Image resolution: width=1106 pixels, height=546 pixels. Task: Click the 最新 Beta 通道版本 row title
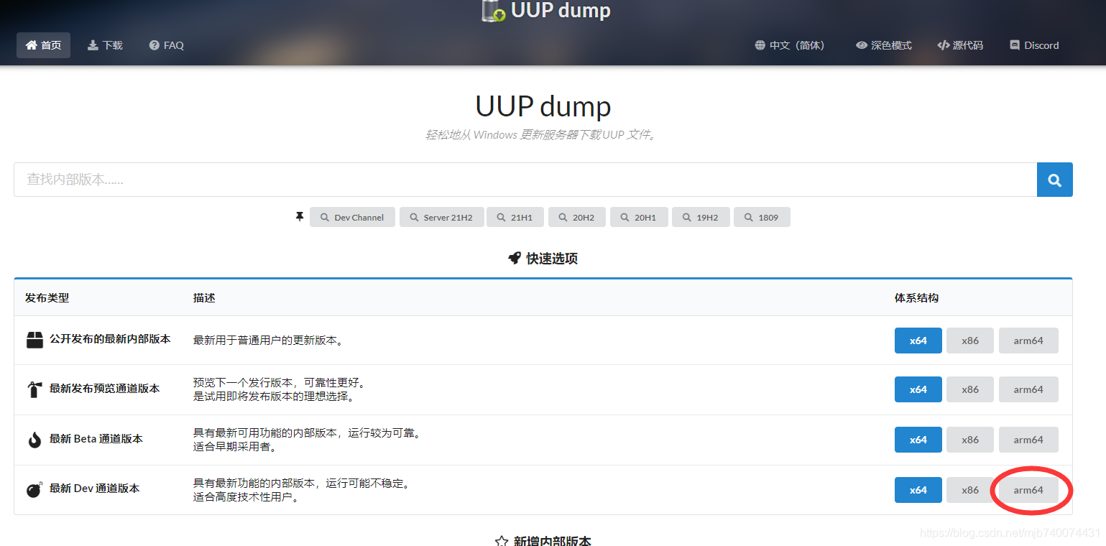point(96,439)
